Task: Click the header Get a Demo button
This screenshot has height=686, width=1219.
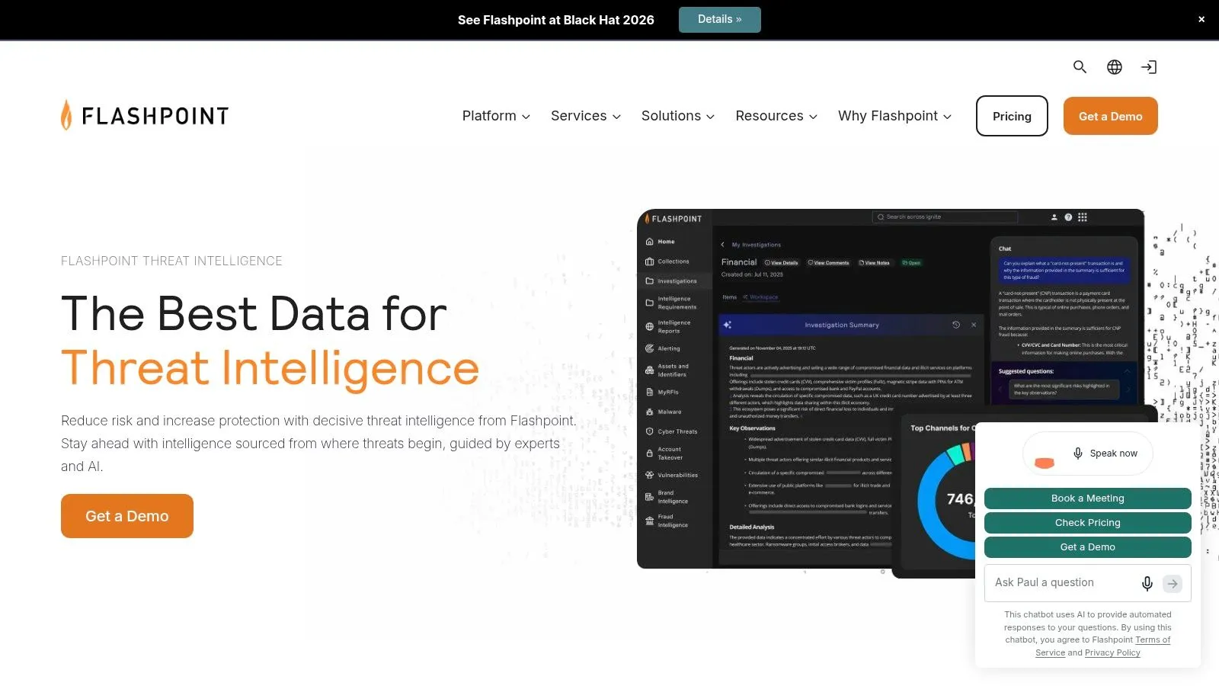Action: [1111, 116]
